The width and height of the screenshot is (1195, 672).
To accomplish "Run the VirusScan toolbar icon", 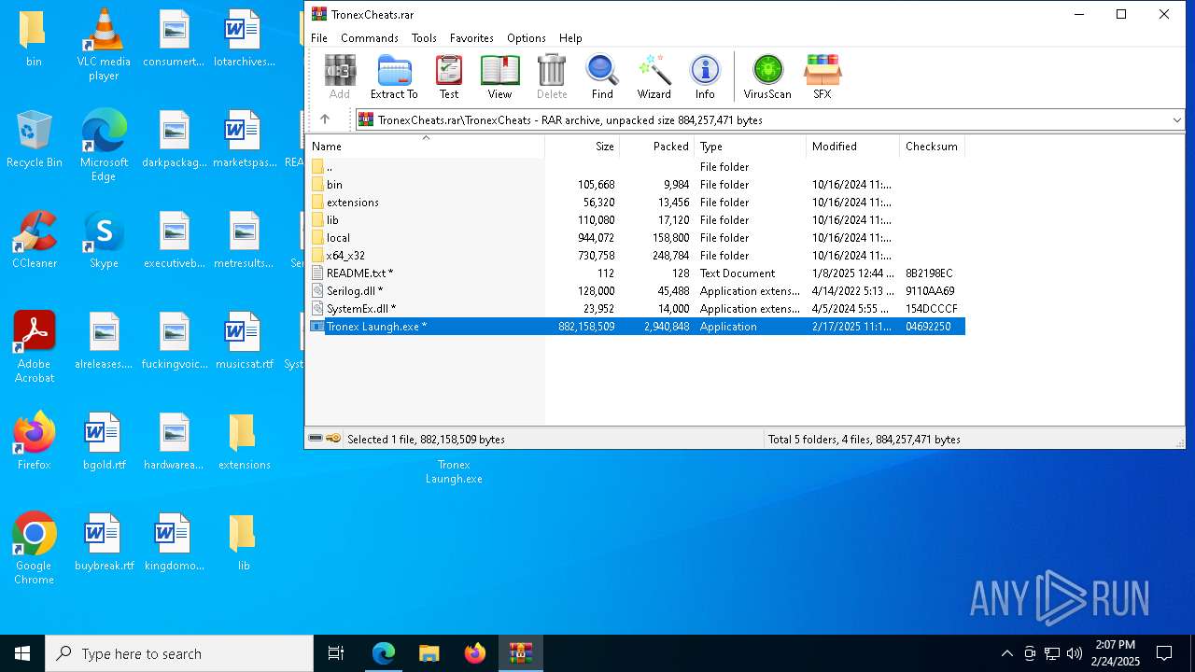I will click(x=767, y=77).
